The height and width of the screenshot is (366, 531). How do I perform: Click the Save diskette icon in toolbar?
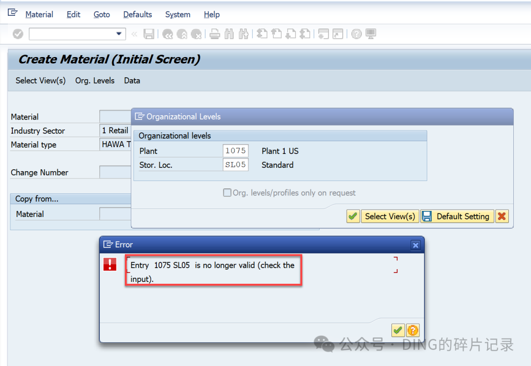[148, 34]
